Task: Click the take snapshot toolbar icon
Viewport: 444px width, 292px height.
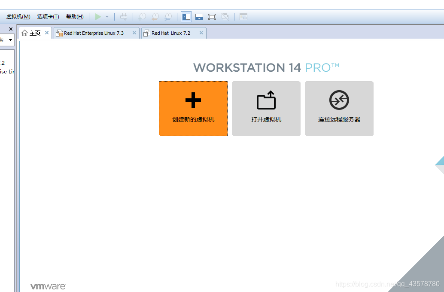Action: coord(142,17)
